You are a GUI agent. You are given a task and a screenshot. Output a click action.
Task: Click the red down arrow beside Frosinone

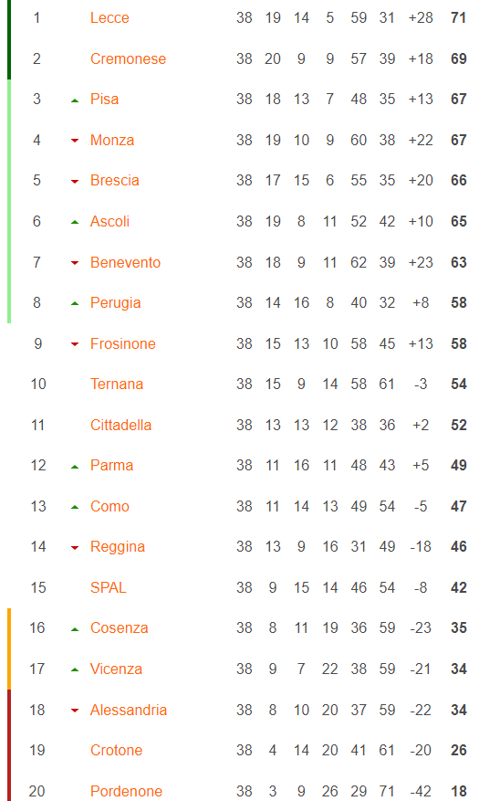tap(75, 344)
